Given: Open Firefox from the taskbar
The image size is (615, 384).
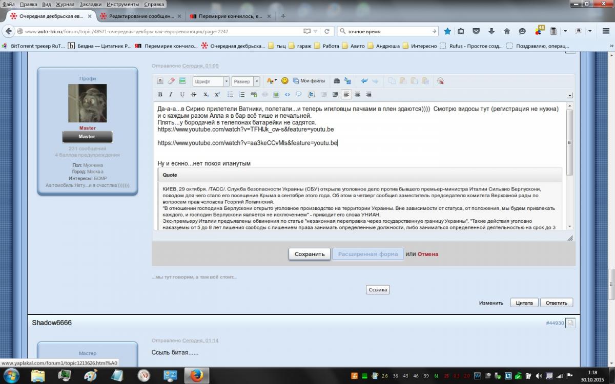Looking at the screenshot, I should [196, 376].
